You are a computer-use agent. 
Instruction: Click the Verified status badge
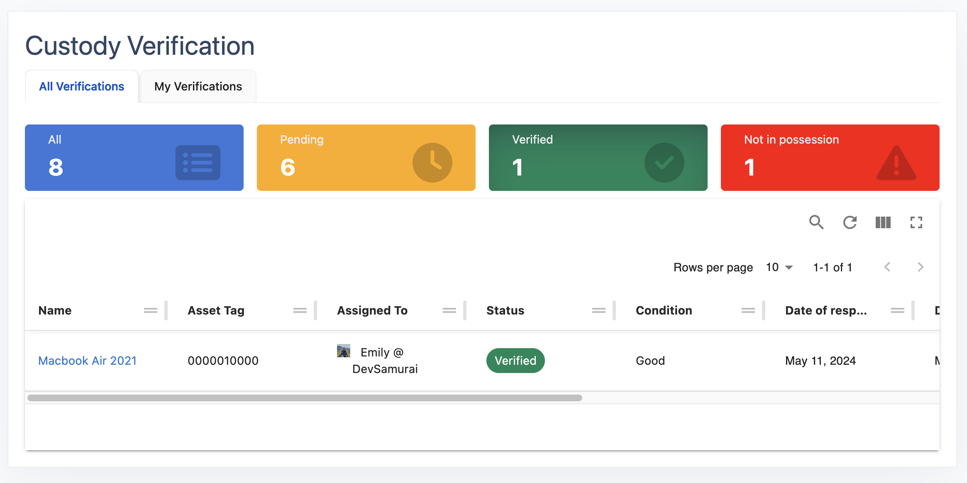515,361
